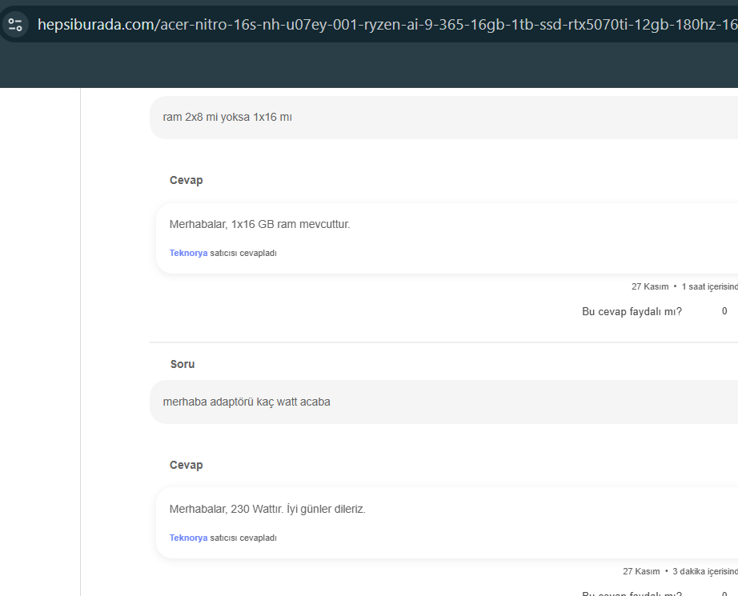Click "Bu cevap faydalı mı?" under the RAM answer
Viewport: 738px width, 596px height.
[632, 311]
